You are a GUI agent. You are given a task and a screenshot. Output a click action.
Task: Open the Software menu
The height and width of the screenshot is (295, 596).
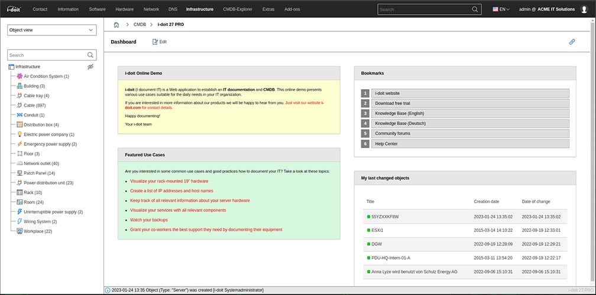pos(97,9)
